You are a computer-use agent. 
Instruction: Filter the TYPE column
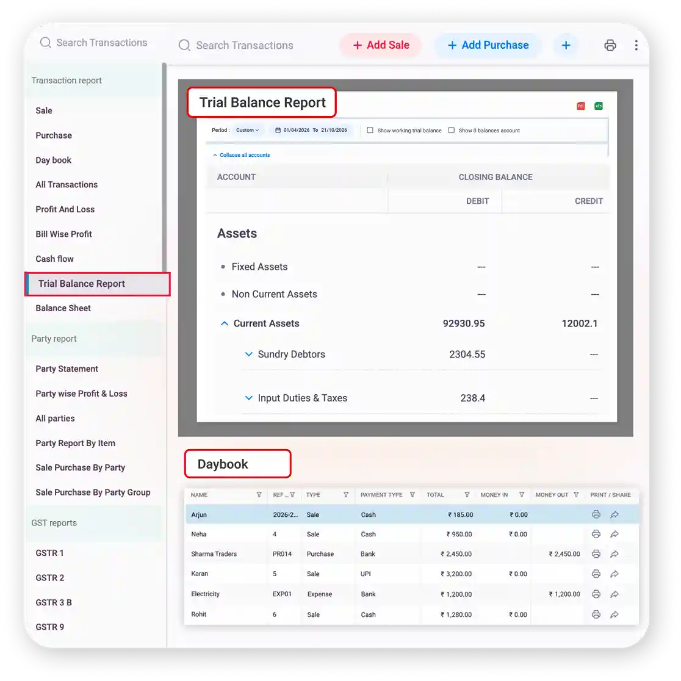(346, 495)
